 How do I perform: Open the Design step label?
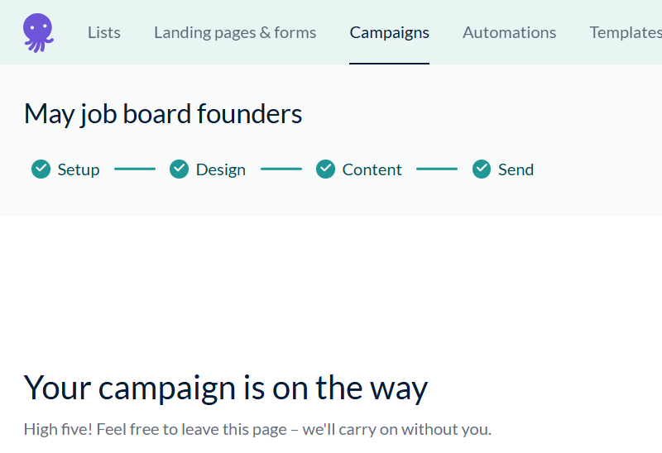[221, 169]
